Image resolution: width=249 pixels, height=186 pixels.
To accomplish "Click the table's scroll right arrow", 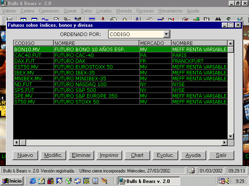I will [224, 143].
